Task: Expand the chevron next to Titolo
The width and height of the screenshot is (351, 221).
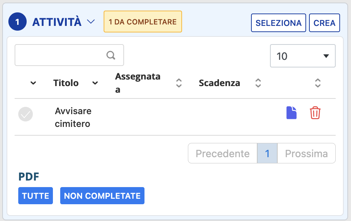Action: point(95,83)
